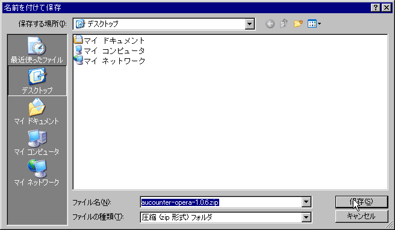Open マイ コンピュータ in places bar

point(37,142)
